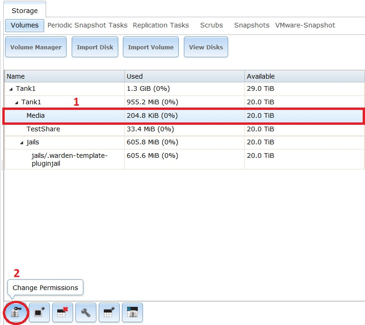Click the Change Permissions key icon
365x325 pixels.
point(16,312)
